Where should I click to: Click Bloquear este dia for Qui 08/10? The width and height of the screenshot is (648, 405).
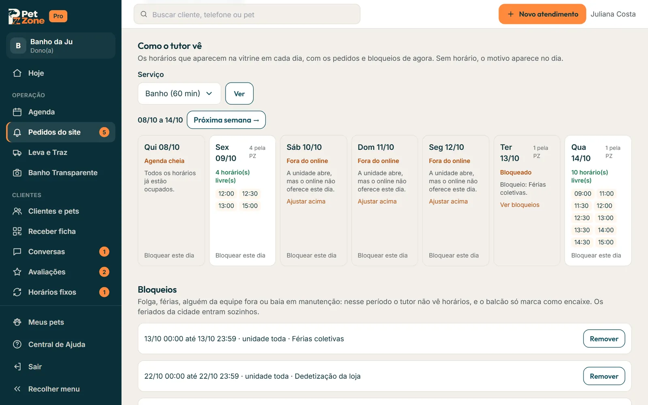(x=169, y=256)
